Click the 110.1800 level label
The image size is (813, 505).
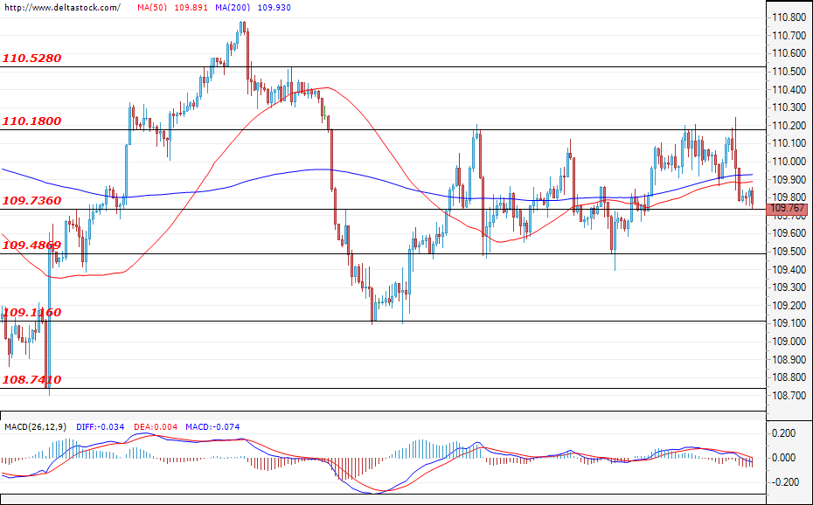click(x=31, y=121)
